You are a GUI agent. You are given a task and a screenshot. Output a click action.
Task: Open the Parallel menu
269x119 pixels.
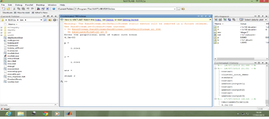click(x=29, y=5)
